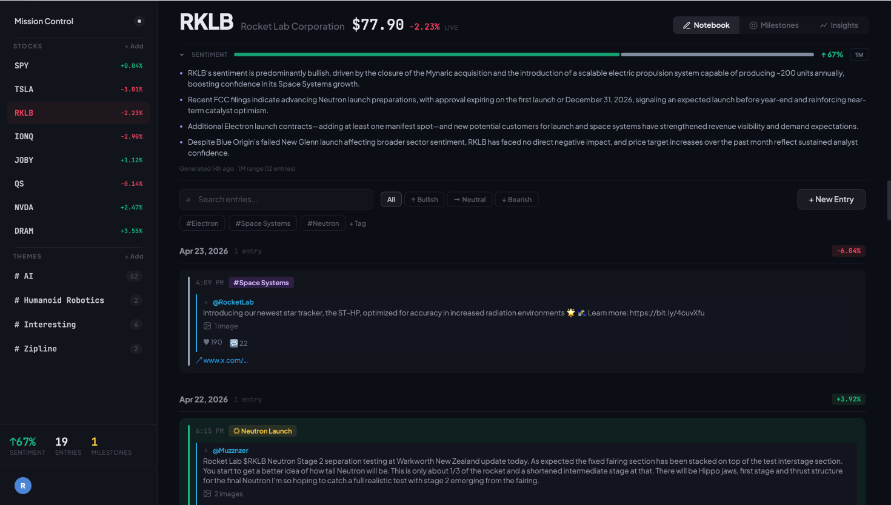Toggle the Mission Control theme dot button

point(139,21)
